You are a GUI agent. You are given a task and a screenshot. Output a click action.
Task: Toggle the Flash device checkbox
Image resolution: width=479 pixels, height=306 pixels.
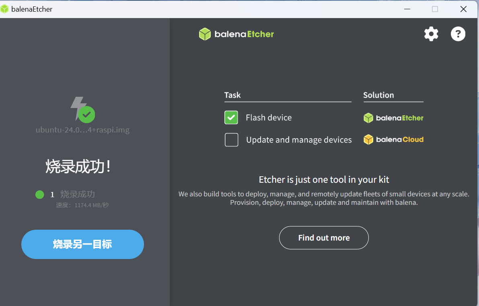point(231,117)
